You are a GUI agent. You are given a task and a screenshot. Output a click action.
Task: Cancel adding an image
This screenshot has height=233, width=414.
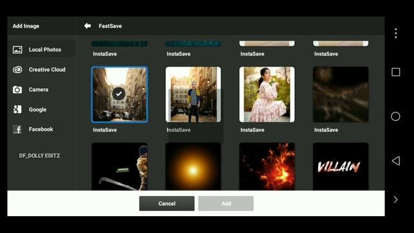167,203
